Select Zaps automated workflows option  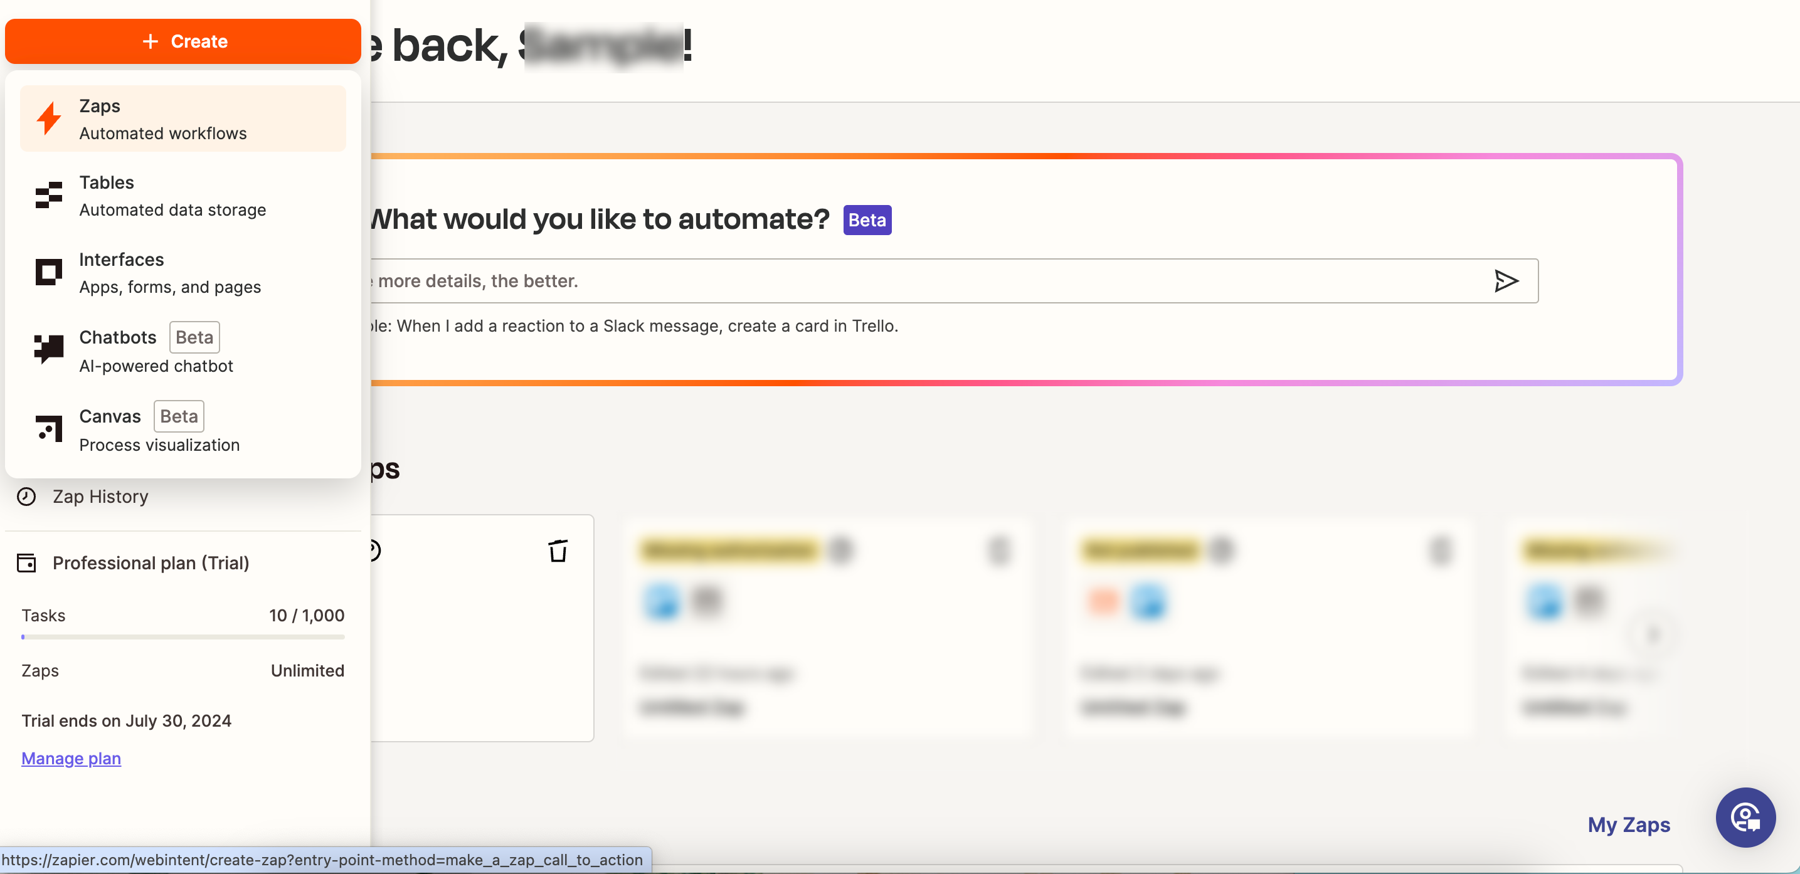click(x=162, y=120)
